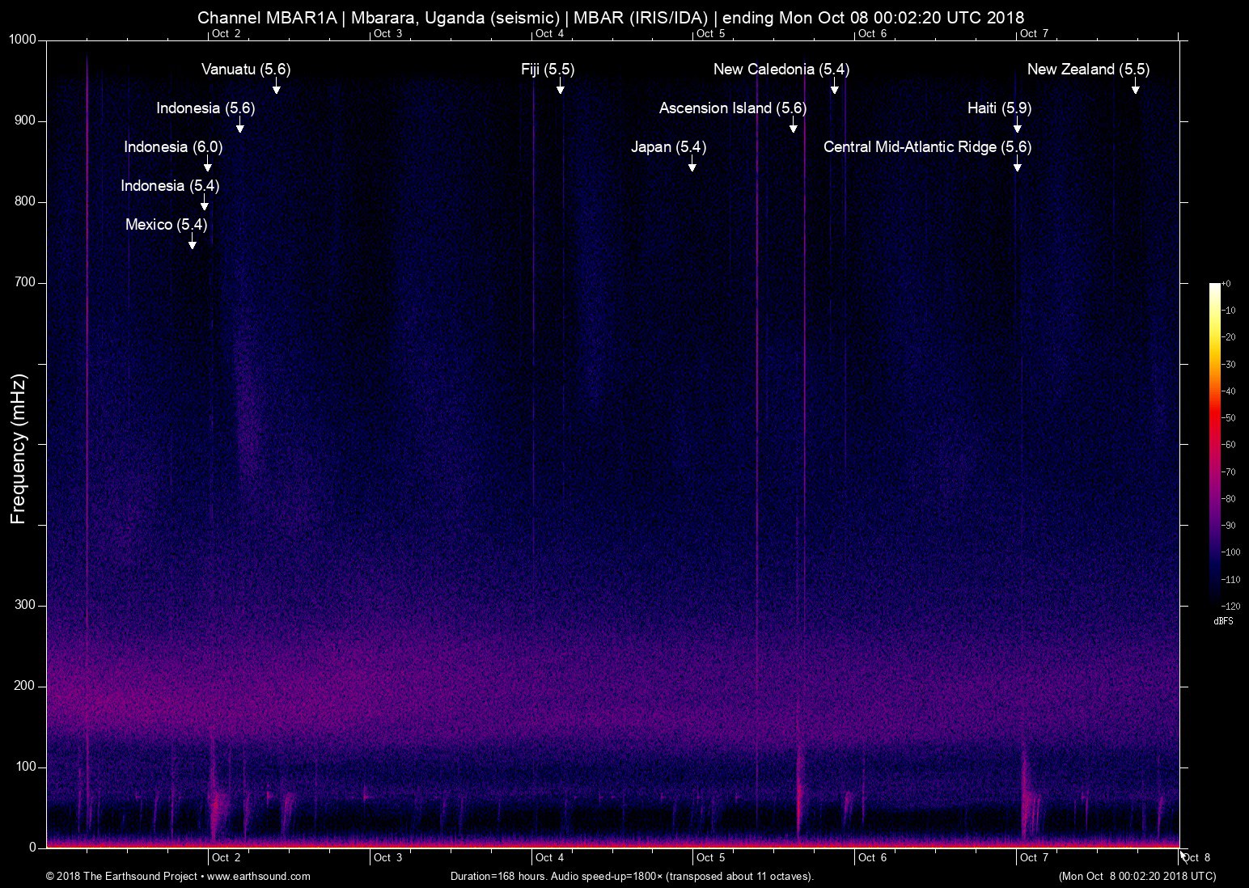
Task: Click the Indonesia (5.4) label
Action: point(170,186)
